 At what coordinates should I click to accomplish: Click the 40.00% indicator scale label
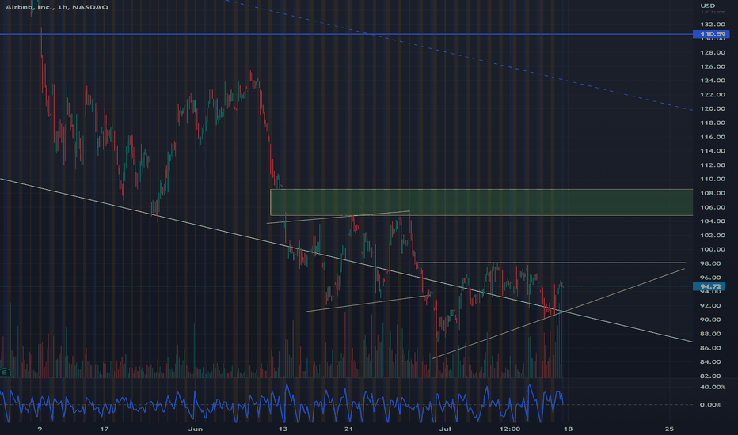(712, 387)
